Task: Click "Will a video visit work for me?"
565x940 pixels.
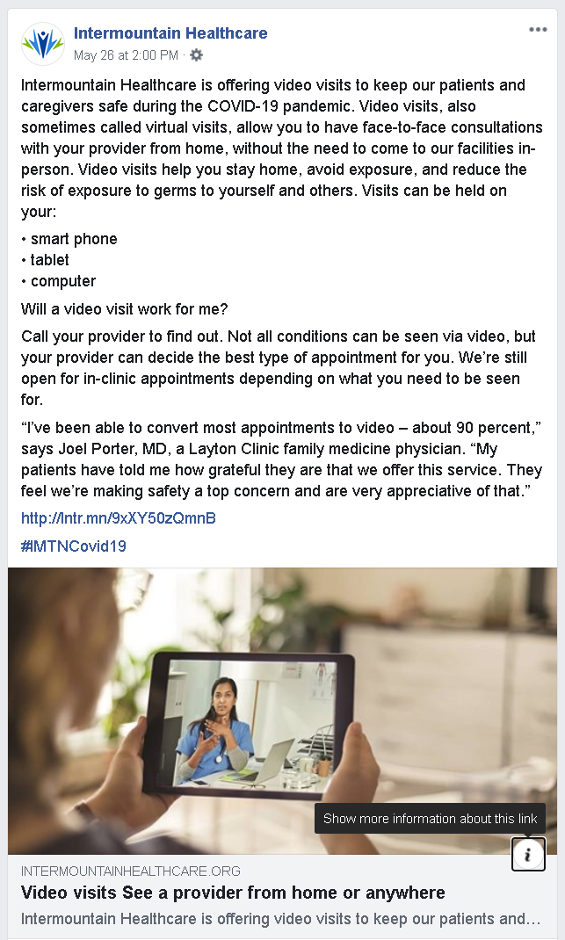Action: 125,308
